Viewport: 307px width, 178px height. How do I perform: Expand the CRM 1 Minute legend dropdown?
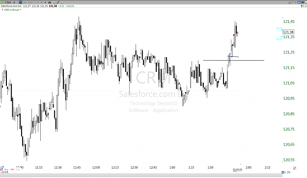21,10
